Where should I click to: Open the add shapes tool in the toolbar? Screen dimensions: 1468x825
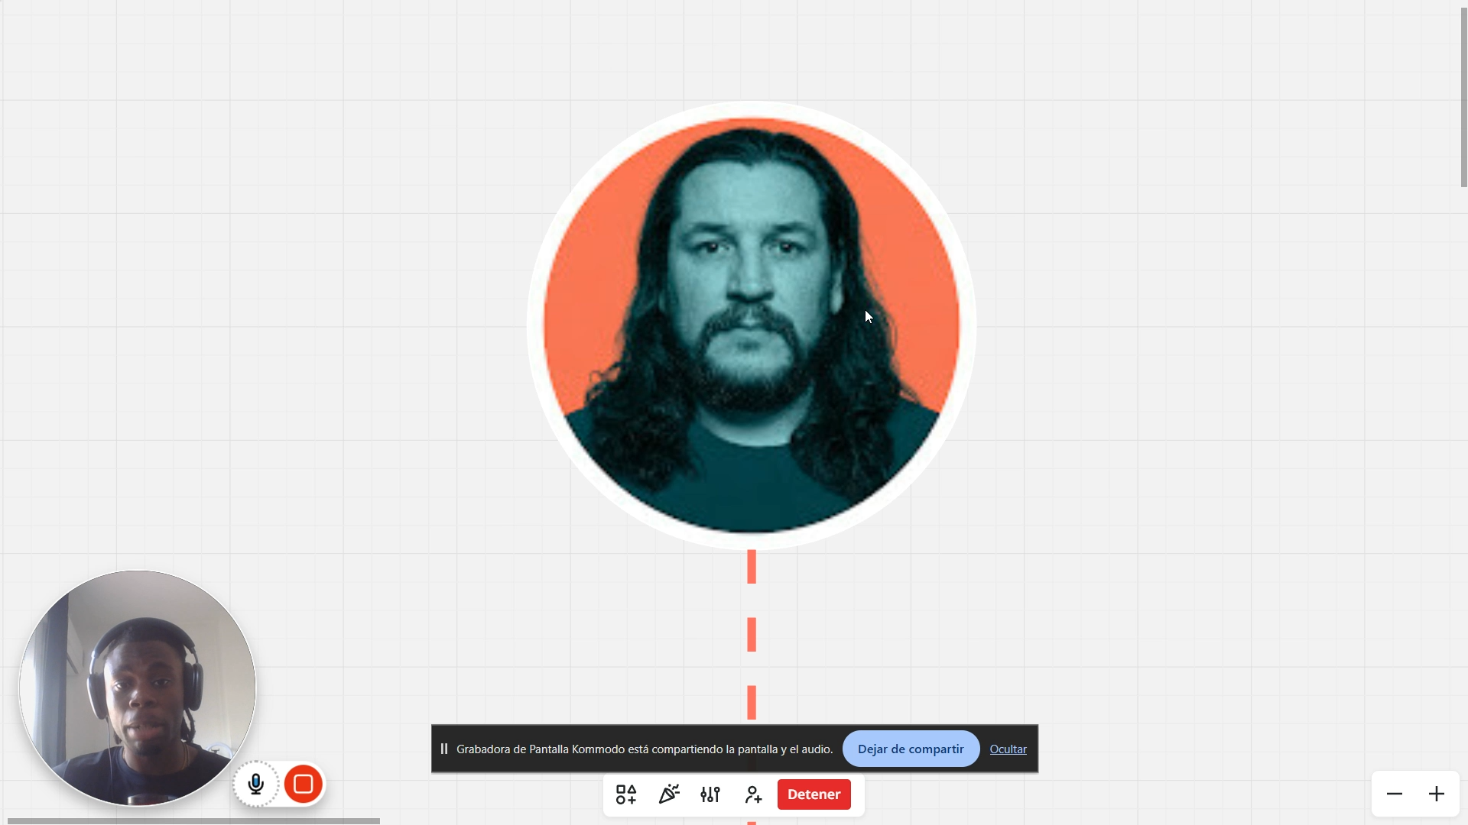626,794
